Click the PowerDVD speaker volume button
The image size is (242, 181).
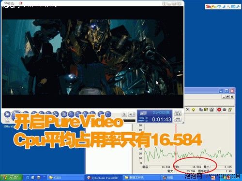[132, 114]
